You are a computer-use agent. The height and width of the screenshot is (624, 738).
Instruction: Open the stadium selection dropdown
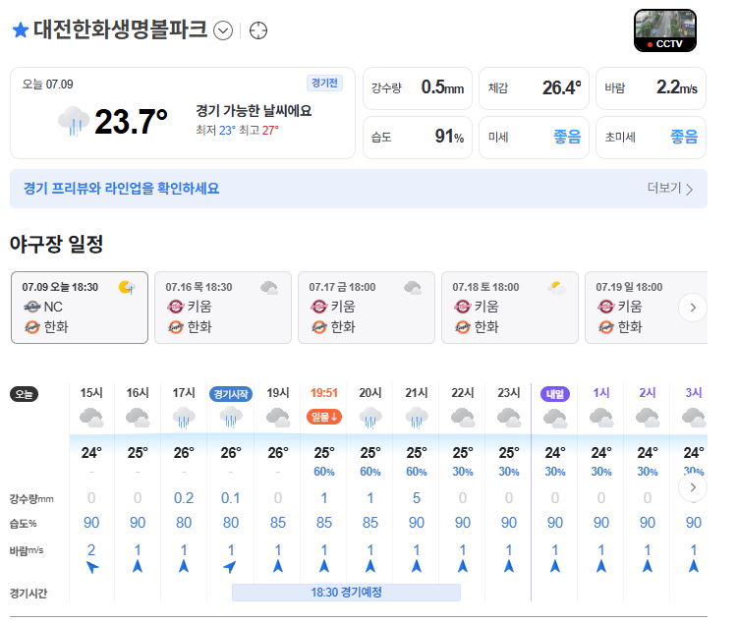tap(223, 31)
